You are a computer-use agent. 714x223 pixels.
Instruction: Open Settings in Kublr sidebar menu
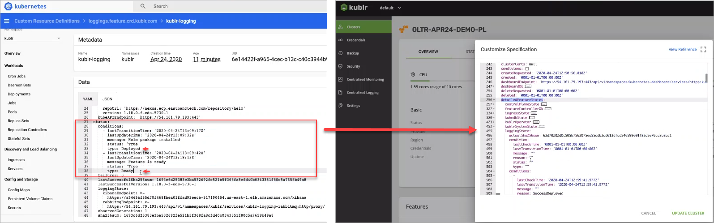363,105
